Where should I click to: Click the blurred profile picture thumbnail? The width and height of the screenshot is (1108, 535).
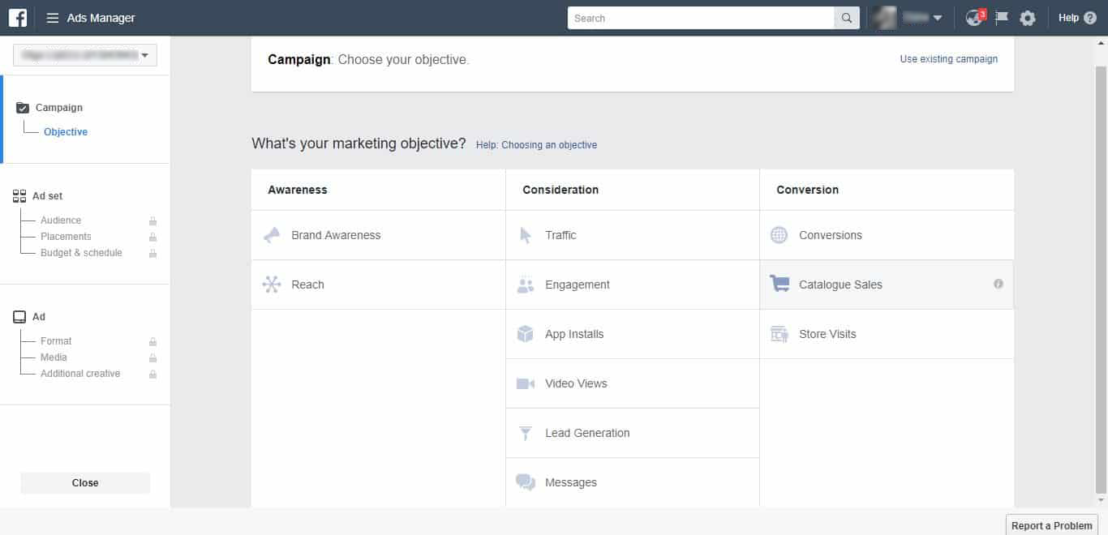click(x=883, y=18)
